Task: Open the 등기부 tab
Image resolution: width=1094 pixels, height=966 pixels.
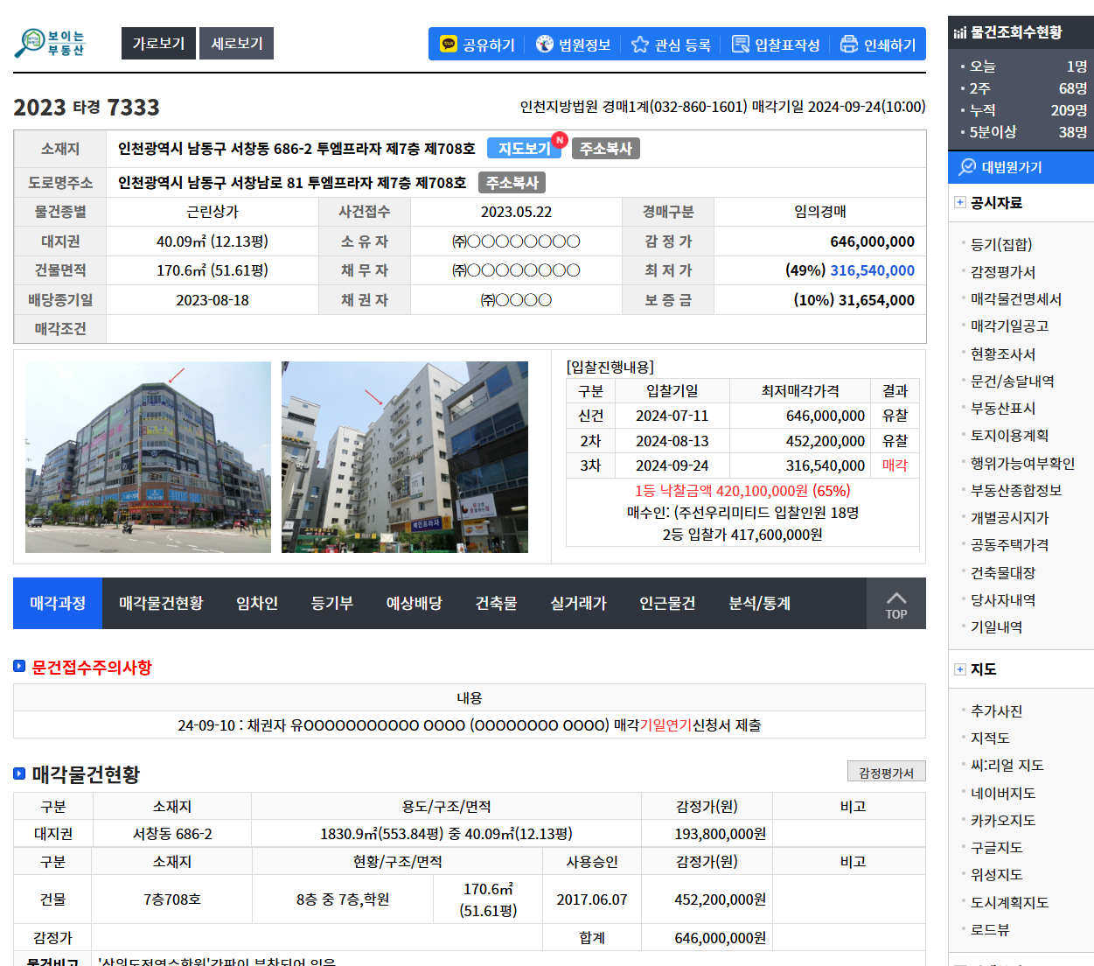Action: 332,604
